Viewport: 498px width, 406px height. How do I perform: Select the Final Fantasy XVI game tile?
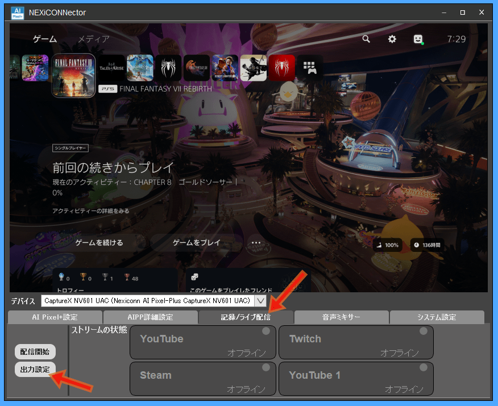point(197,68)
